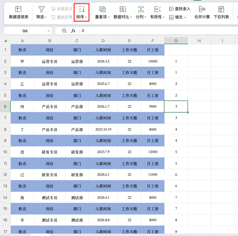Click cell containing 甲
238x236 pixels.
pos(22,61)
